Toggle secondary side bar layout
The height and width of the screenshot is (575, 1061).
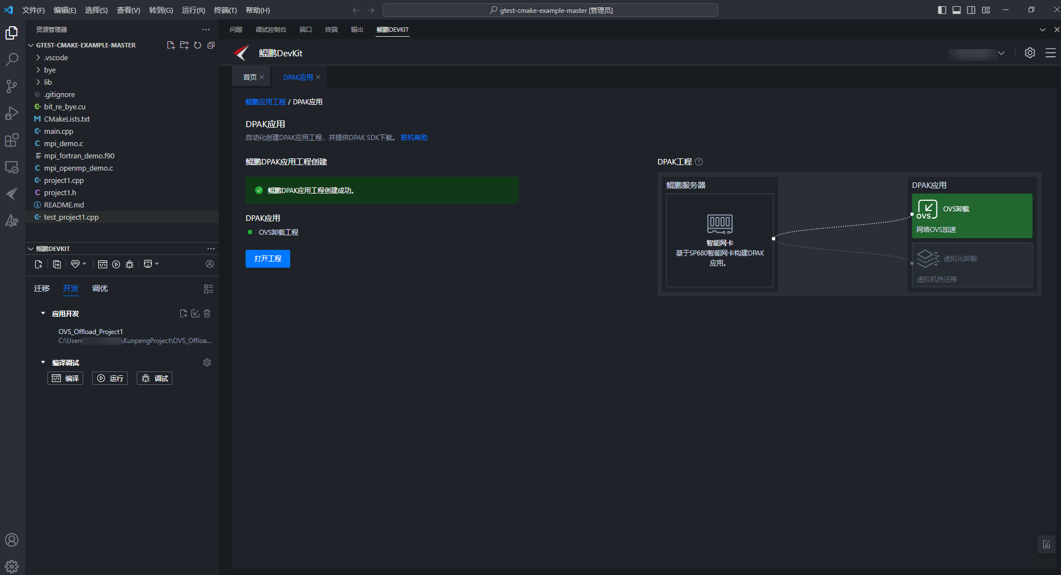(971, 10)
